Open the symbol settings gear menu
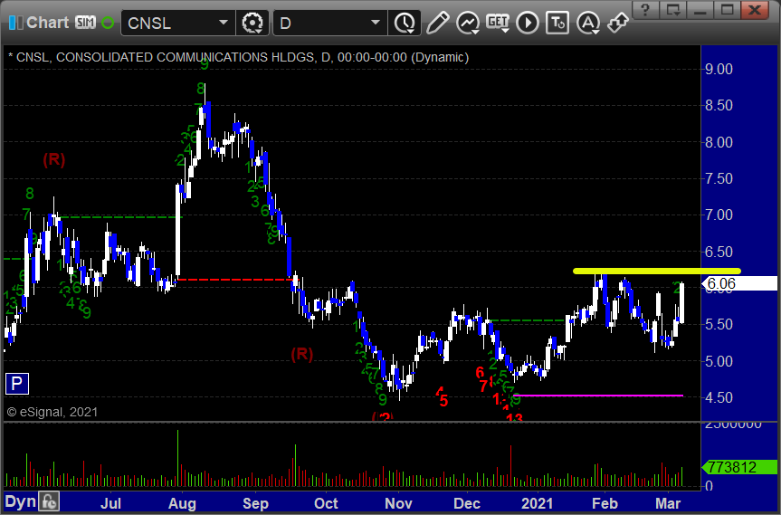This screenshot has height=515, width=781. [252, 23]
